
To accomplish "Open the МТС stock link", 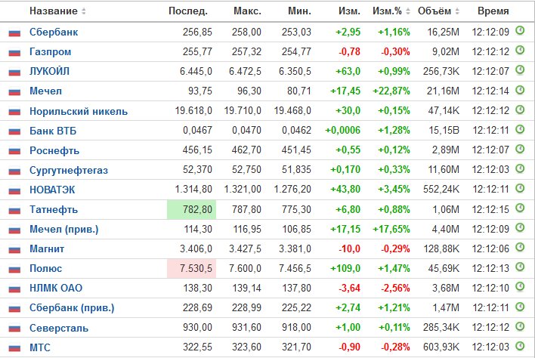I will (39, 347).
